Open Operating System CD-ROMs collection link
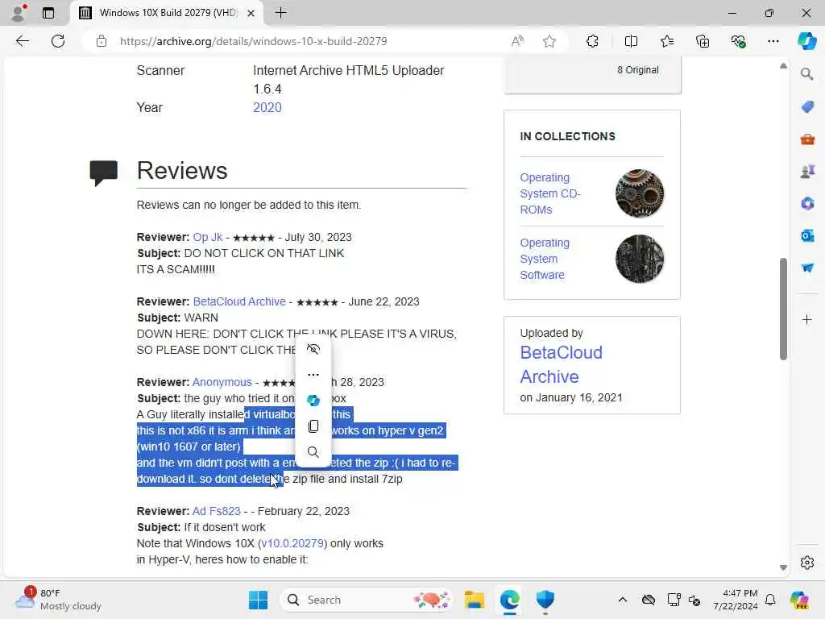The height and width of the screenshot is (619, 825). tap(549, 193)
